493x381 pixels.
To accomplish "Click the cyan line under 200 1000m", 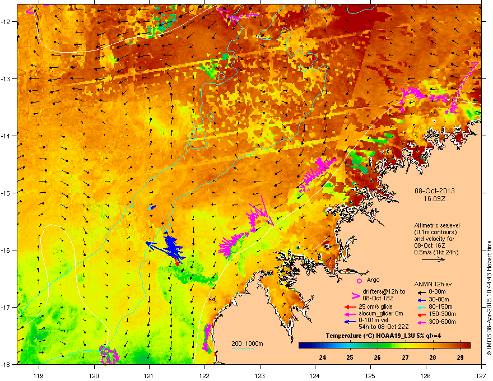I will (243, 349).
